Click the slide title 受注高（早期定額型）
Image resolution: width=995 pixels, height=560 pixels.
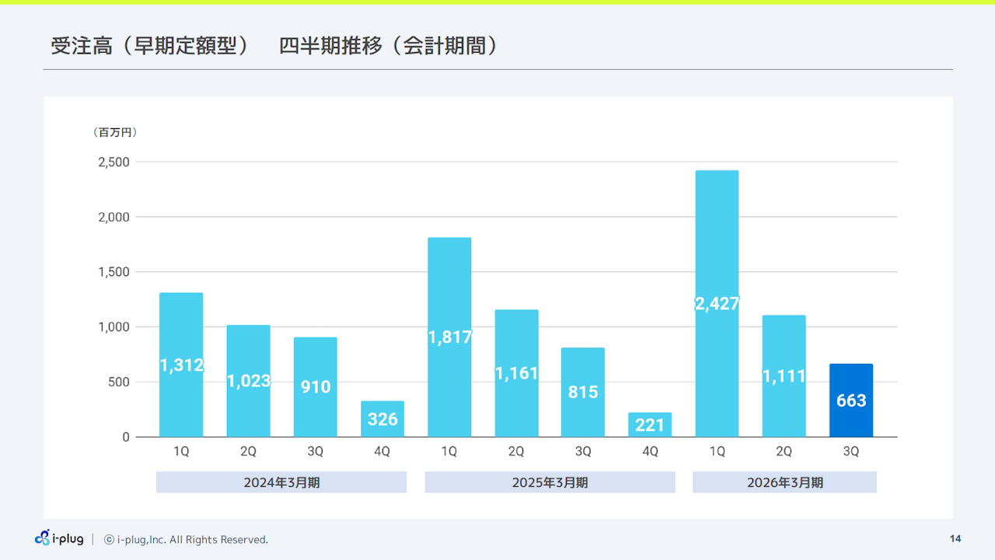pos(151,46)
